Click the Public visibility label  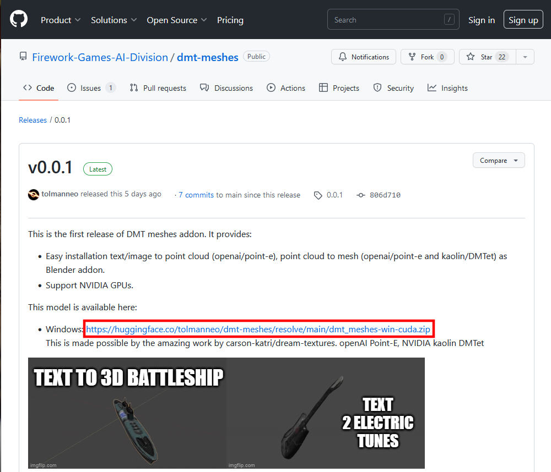pos(256,57)
